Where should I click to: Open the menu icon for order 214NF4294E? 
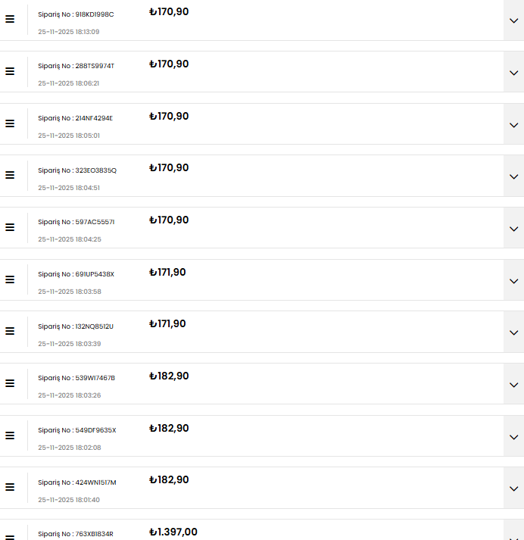tap(10, 123)
